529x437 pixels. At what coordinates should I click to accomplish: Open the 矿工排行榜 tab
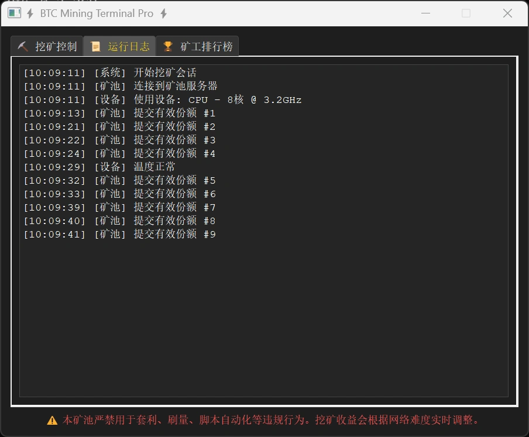[x=198, y=47]
